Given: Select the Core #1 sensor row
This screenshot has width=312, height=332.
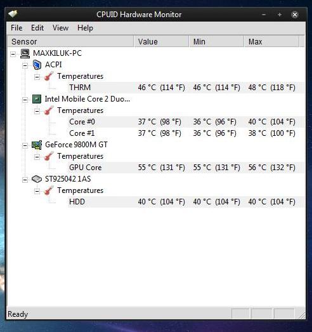Looking at the screenshot, I should tap(186, 133).
